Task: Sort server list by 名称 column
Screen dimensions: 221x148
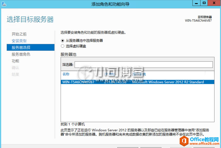Action: click(66, 74)
